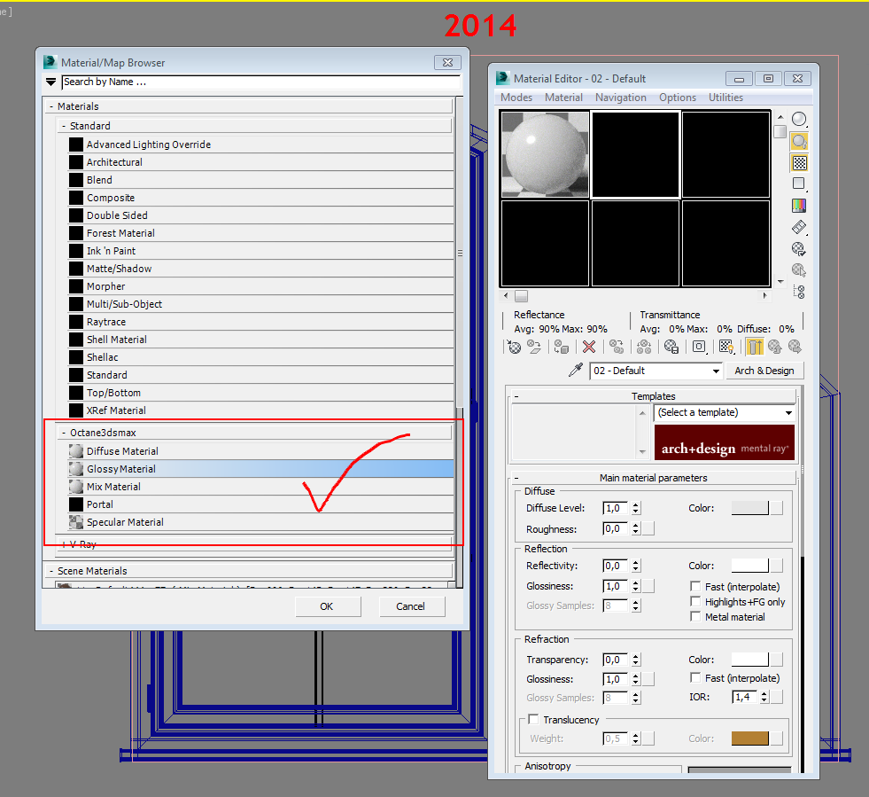869x797 pixels.
Task: Open the Navigation menu
Action: 621,98
